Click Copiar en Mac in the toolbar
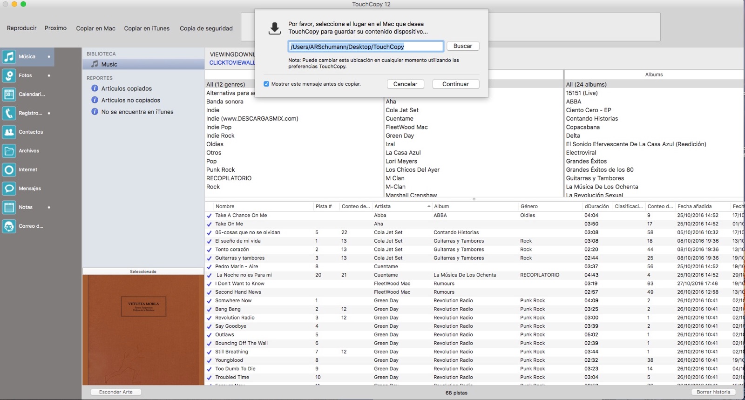Screen dimensions: 745x400 tap(95, 28)
